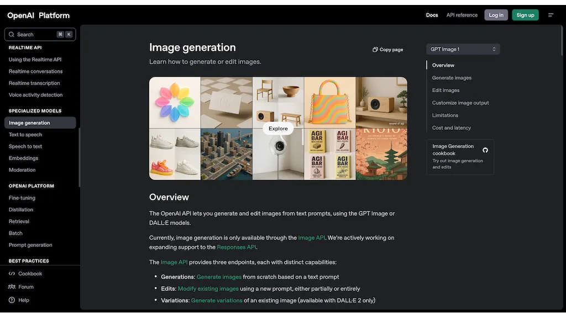The height and width of the screenshot is (318, 566).
Task: Open Distillation in sidebar
Action: pyautogui.click(x=21, y=209)
